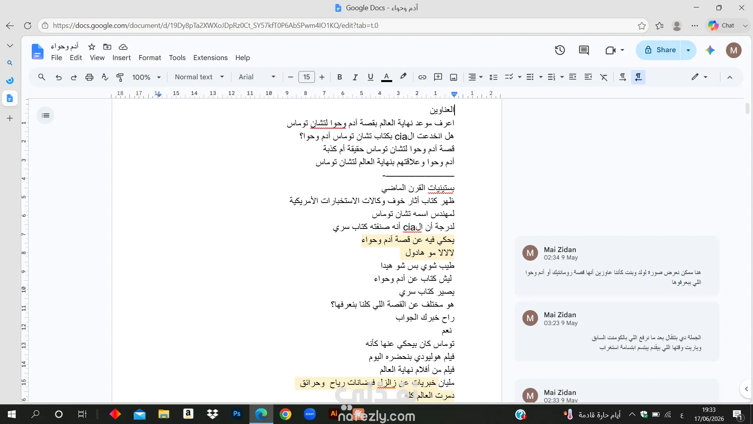Image resolution: width=753 pixels, height=424 pixels.
Task: Open line and paragraph spacing
Action: [x=493, y=77]
